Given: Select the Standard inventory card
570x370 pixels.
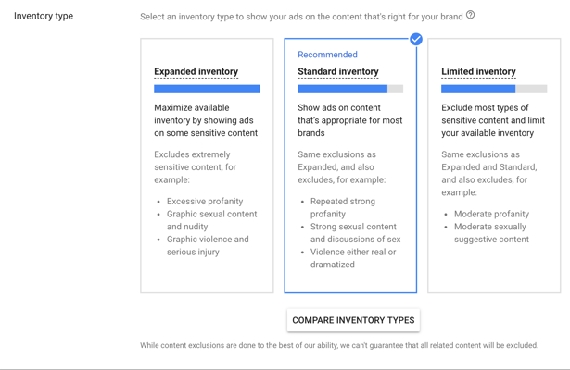Looking at the screenshot, I should pos(350,166).
